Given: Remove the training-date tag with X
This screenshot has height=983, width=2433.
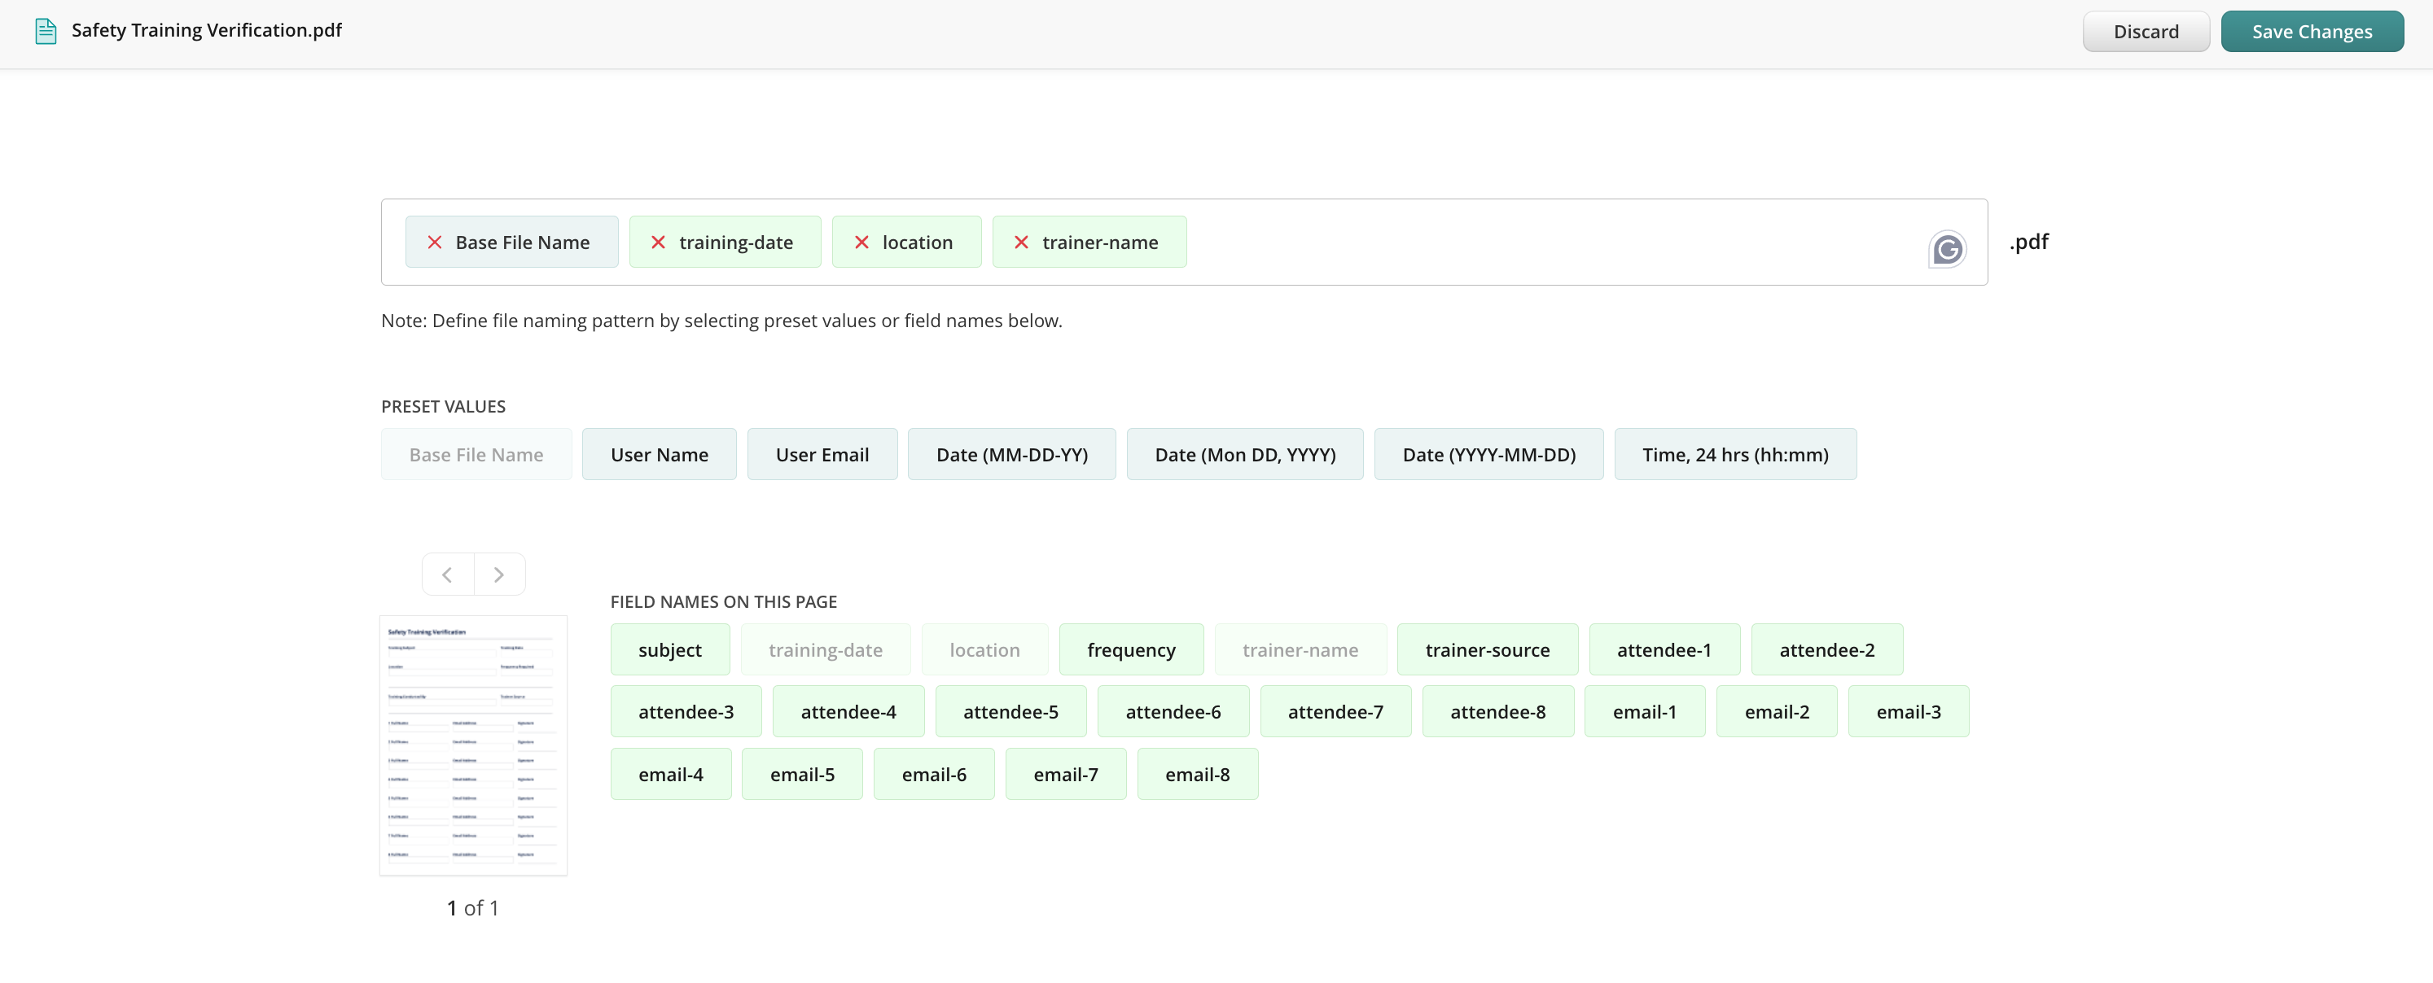Looking at the screenshot, I should coord(658,242).
